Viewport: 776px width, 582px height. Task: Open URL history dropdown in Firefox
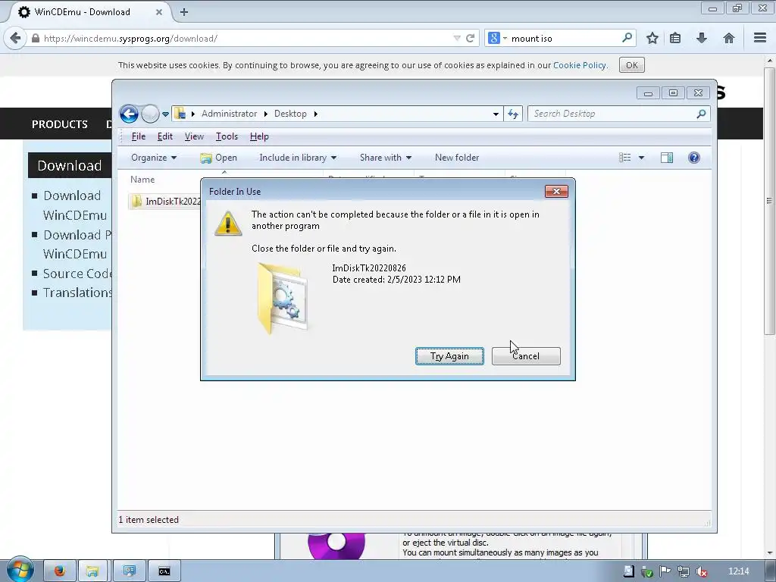[457, 39]
